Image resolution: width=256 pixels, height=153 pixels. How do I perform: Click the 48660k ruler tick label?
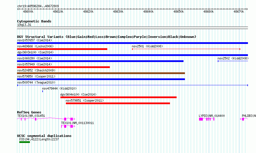click(x=209, y=11)
